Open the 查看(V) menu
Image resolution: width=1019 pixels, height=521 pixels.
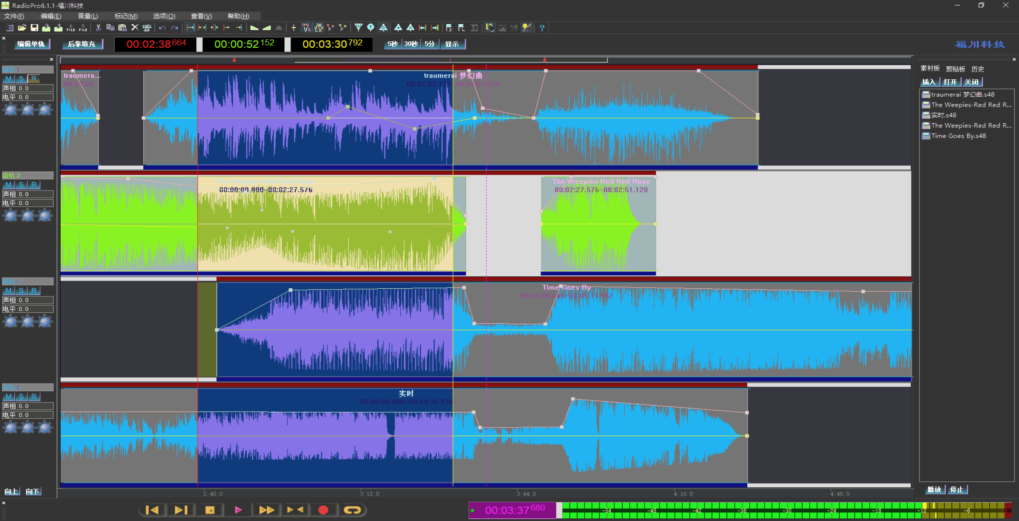click(201, 16)
